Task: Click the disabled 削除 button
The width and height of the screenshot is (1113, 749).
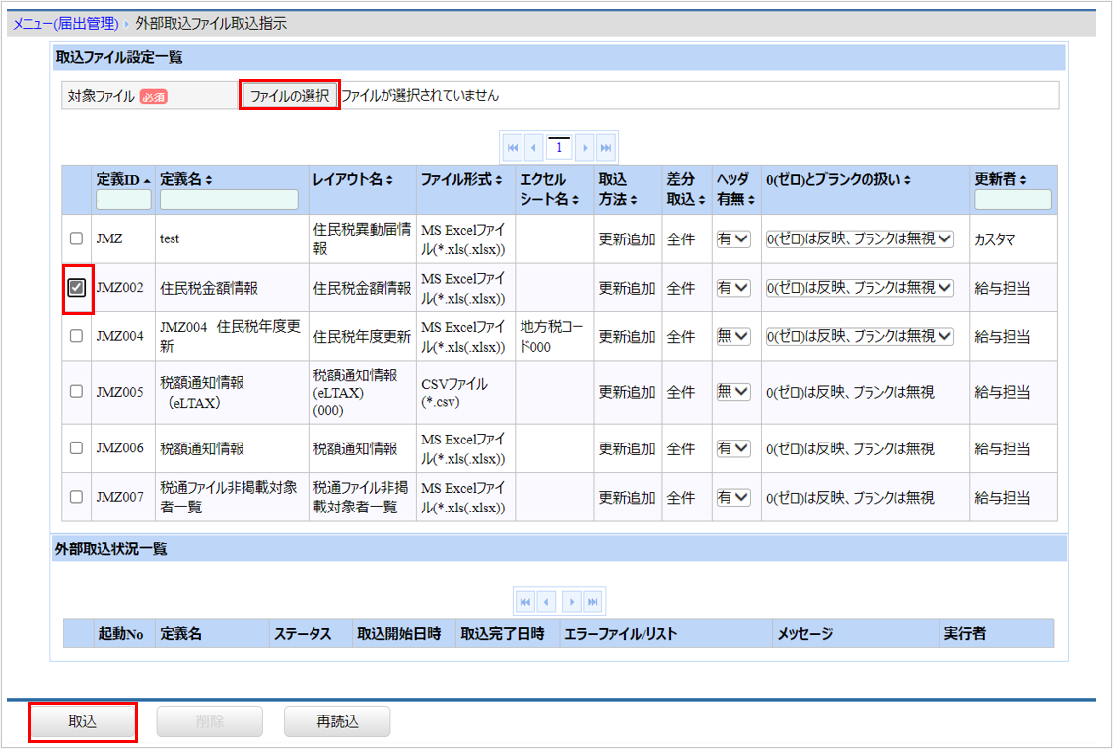Action: click(209, 722)
